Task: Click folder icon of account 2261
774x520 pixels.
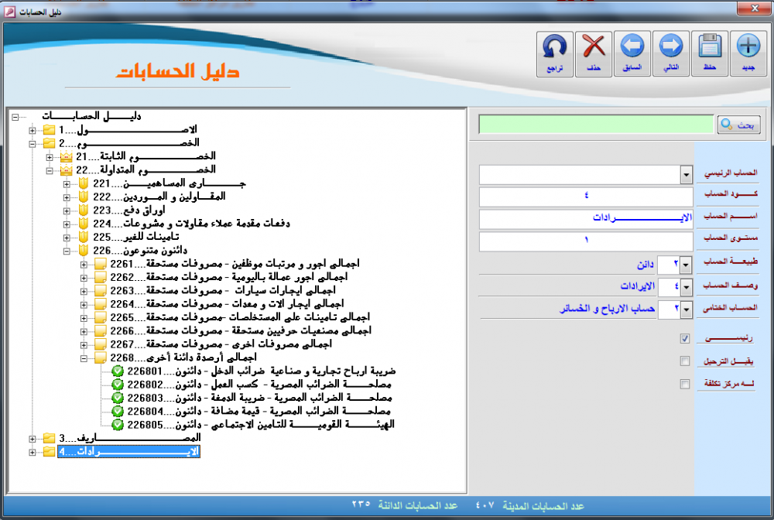Action: point(100,264)
